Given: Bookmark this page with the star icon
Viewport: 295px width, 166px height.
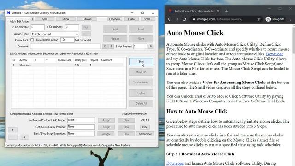Looking at the screenshot, I should pos(259,19).
